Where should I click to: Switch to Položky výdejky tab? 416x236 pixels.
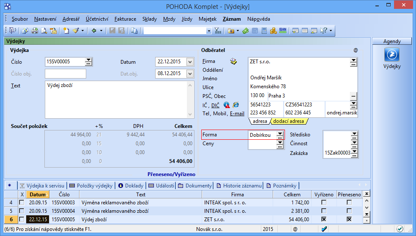point(91,186)
